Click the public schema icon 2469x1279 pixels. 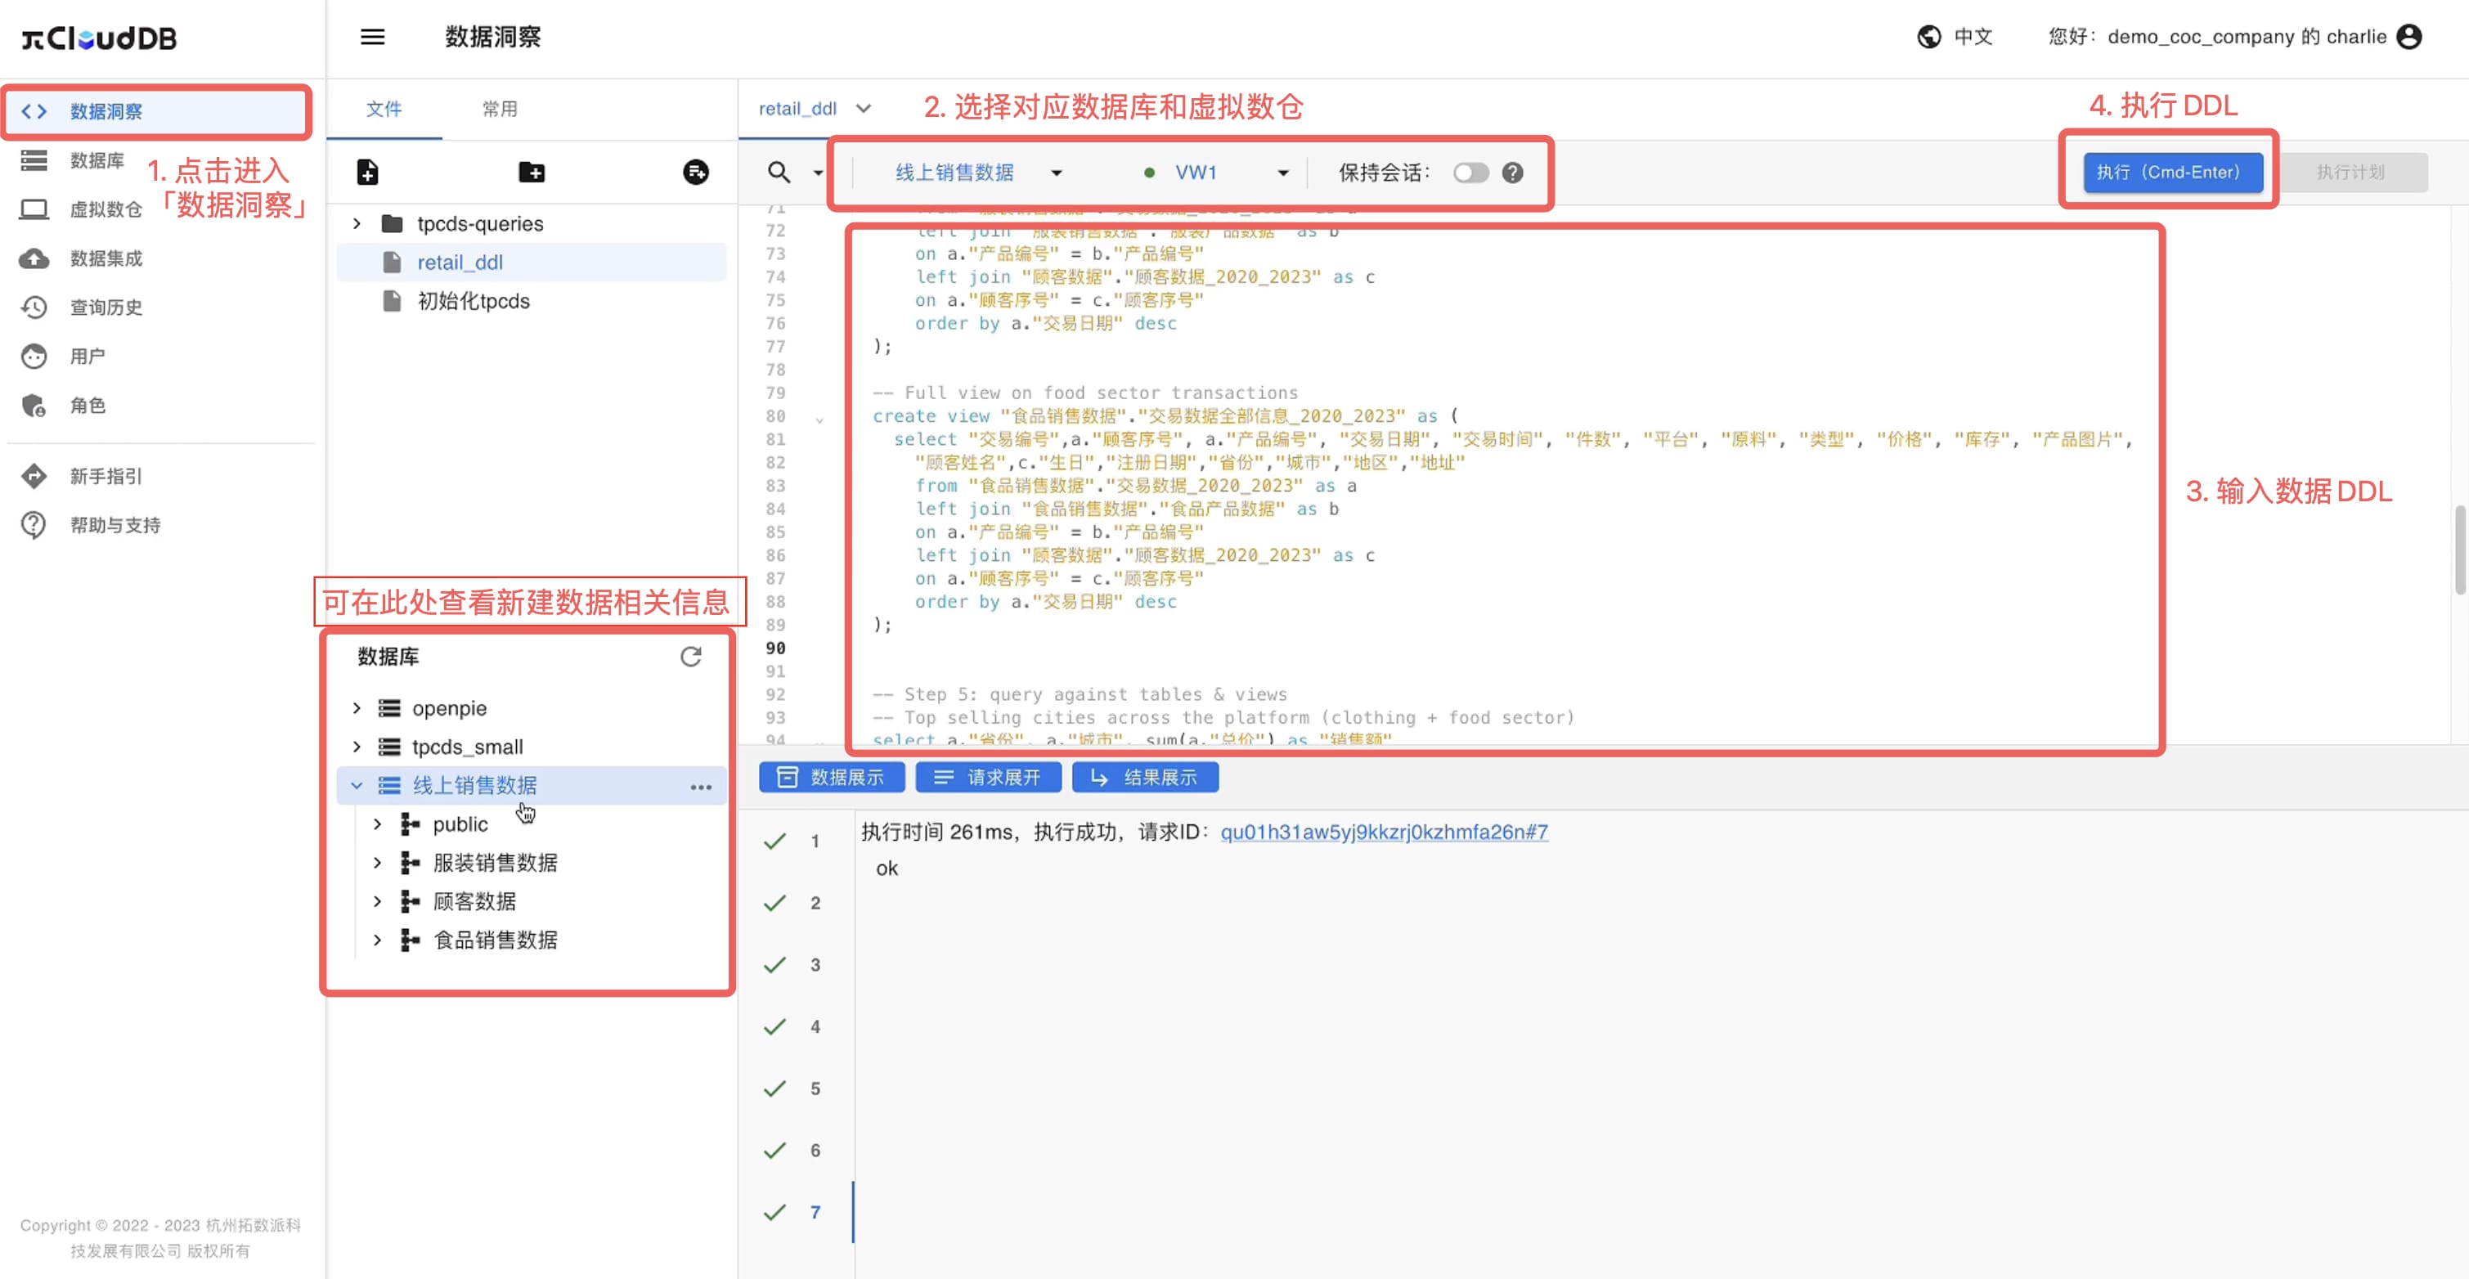tap(409, 824)
